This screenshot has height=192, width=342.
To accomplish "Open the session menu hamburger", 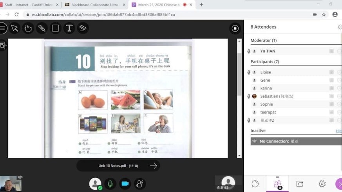I will [2, 28].
